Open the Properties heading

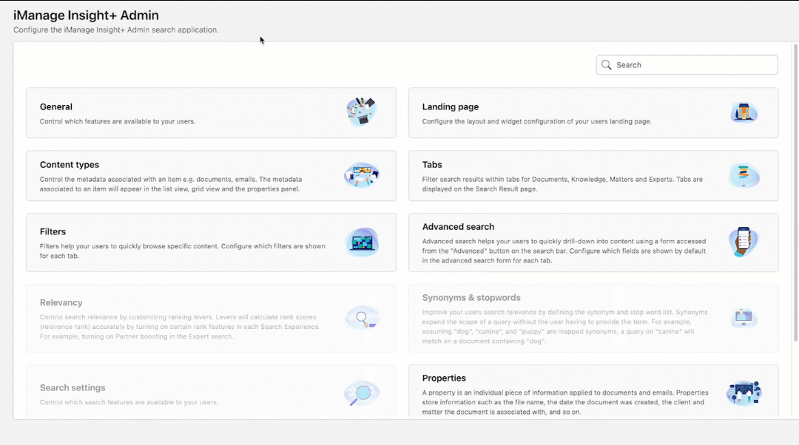click(444, 378)
